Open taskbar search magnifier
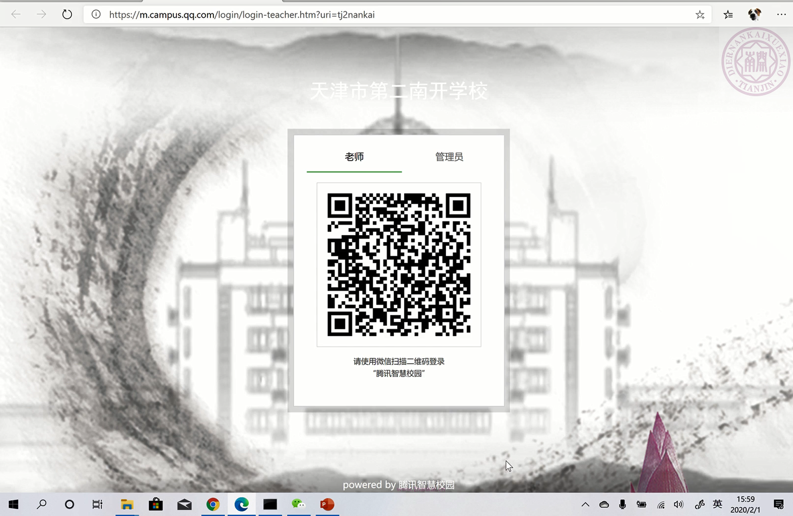Image resolution: width=793 pixels, height=516 pixels. pyautogui.click(x=42, y=504)
